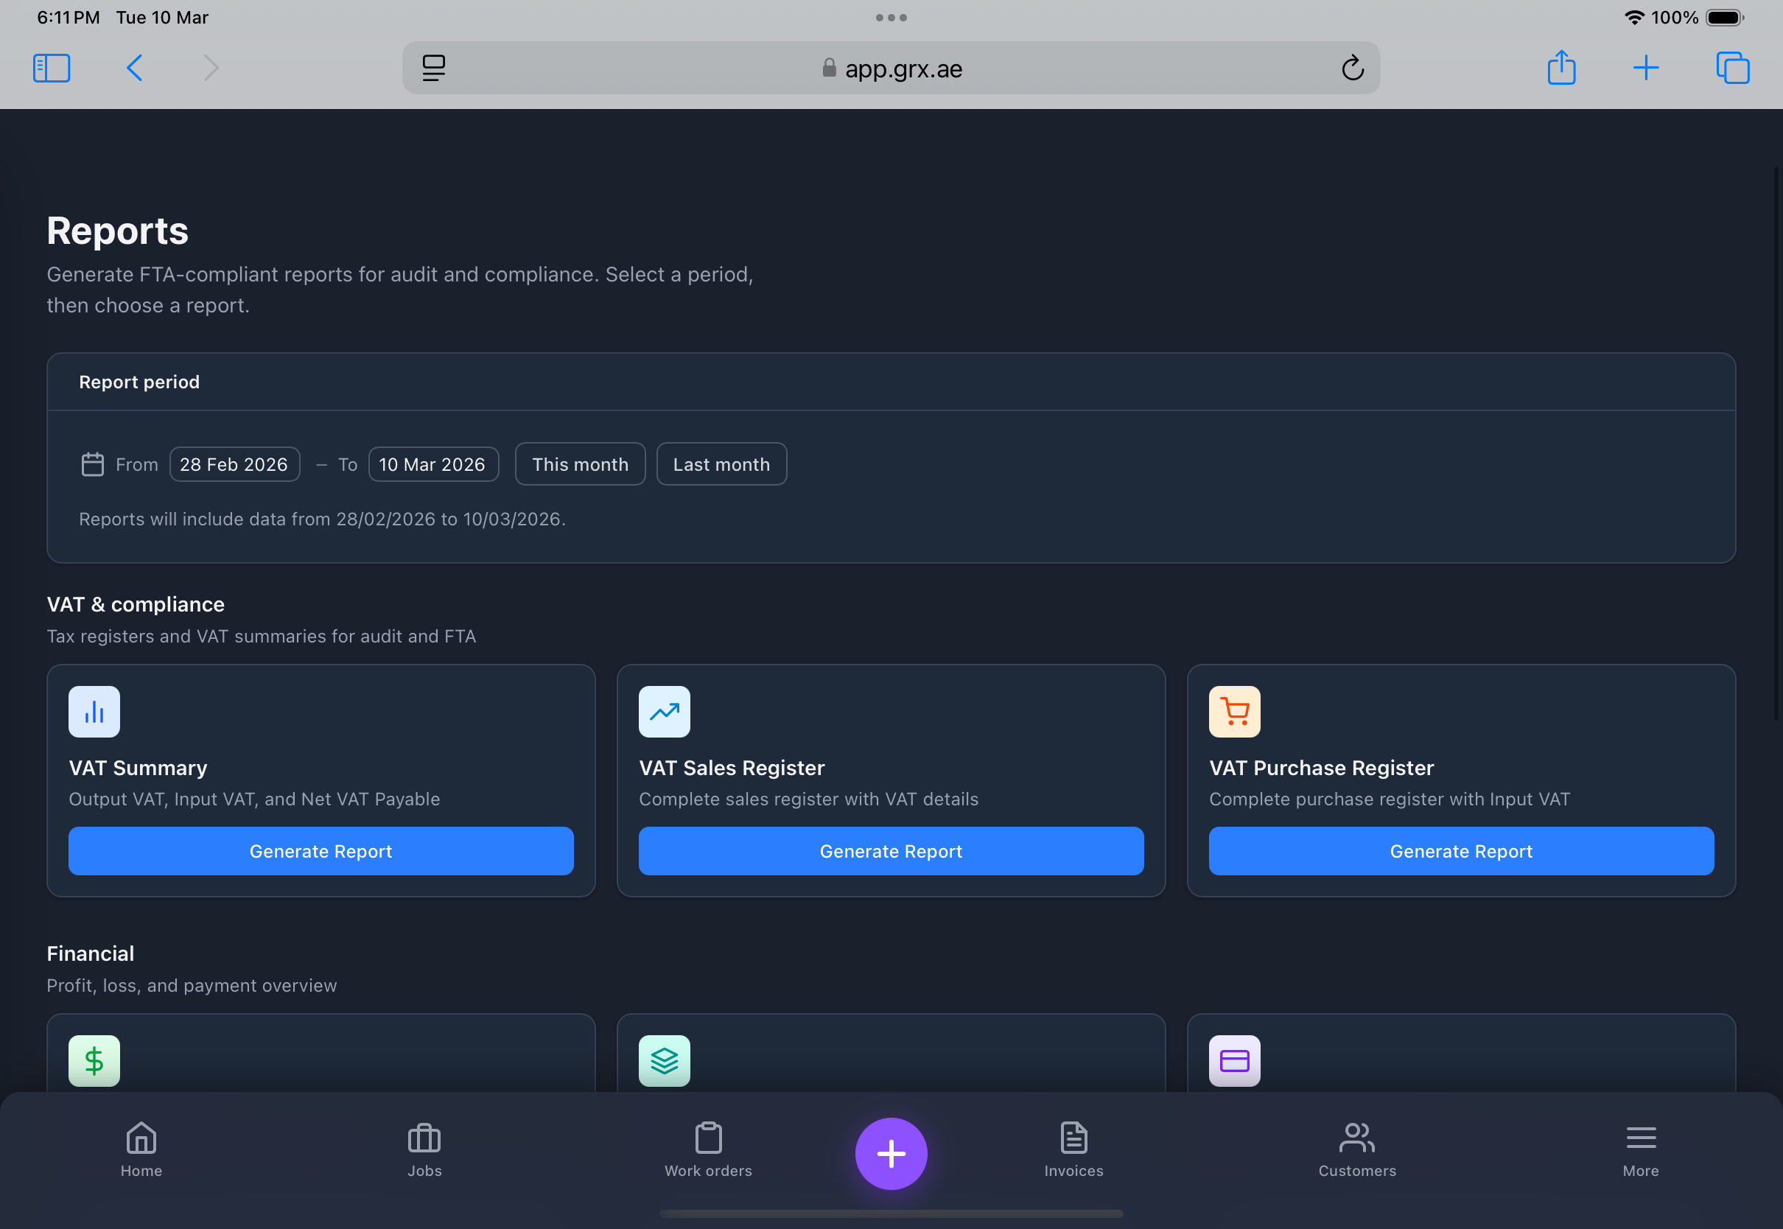
Task: Click the calendar icon beside Report period dates
Action: 91,463
